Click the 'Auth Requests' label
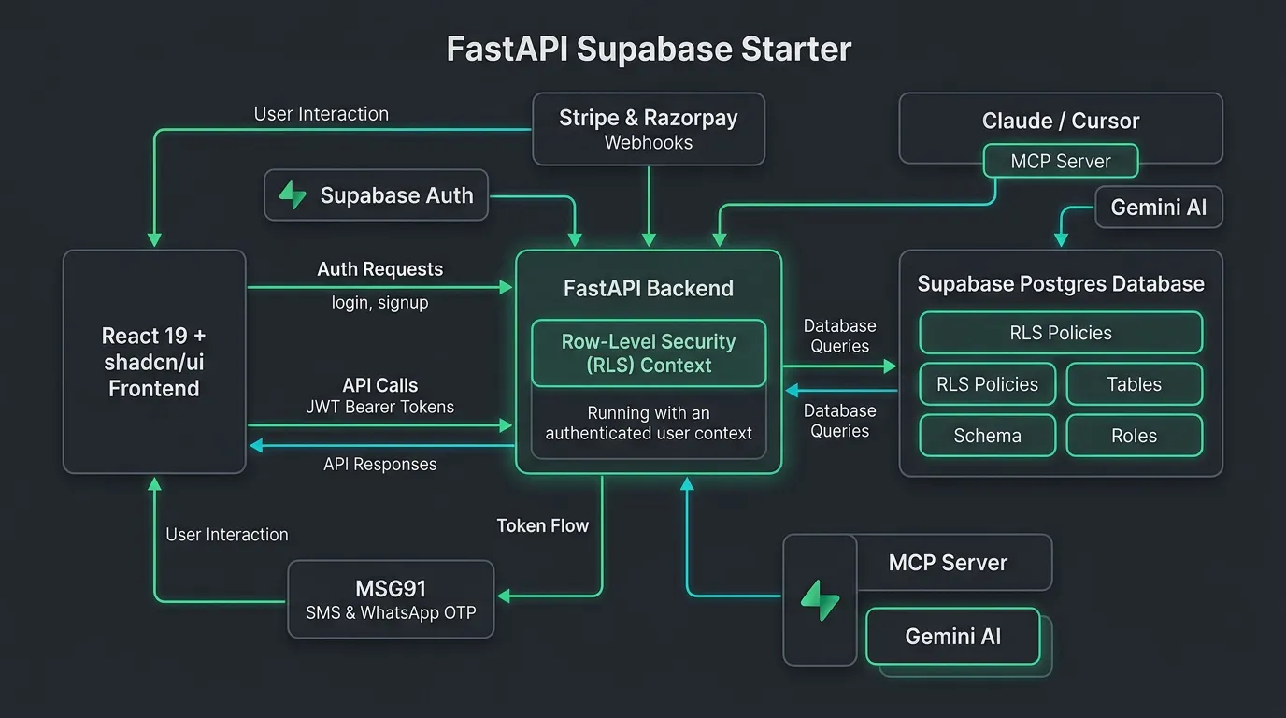This screenshot has width=1286, height=718. click(x=379, y=269)
